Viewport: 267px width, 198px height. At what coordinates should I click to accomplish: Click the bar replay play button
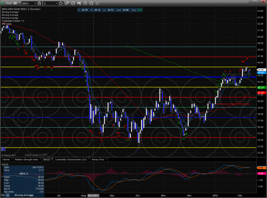tap(85, 3)
